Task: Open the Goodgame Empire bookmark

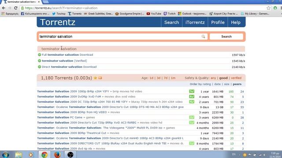Action: (130, 14)
